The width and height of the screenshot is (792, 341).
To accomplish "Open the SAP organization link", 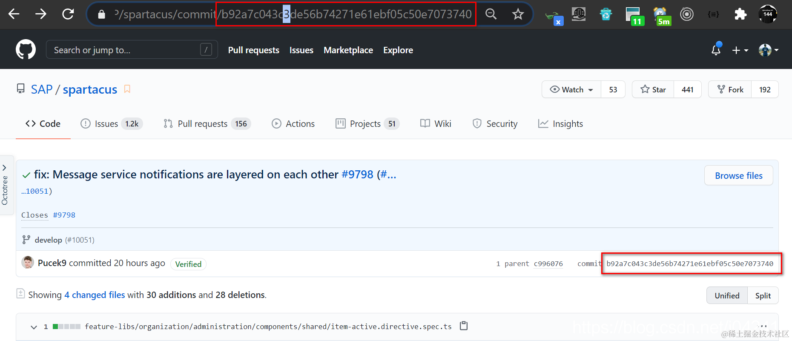I will pyautogui.click(x=42, y=89).
